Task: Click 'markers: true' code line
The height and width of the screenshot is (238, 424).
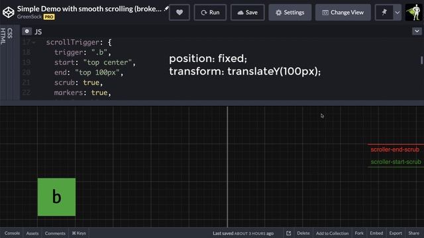Action: coord(82,93)
